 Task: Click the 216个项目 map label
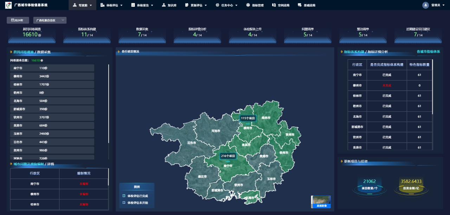pos(228,156)
